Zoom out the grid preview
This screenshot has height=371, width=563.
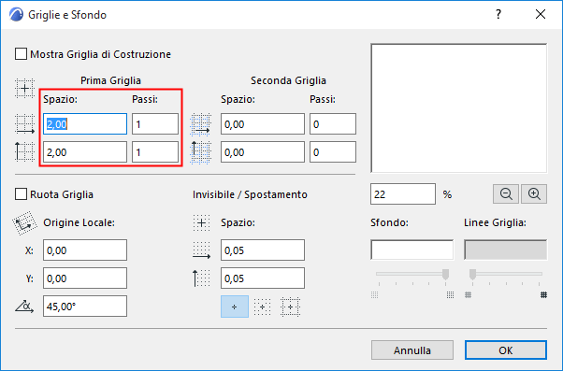tap(506, 194)
